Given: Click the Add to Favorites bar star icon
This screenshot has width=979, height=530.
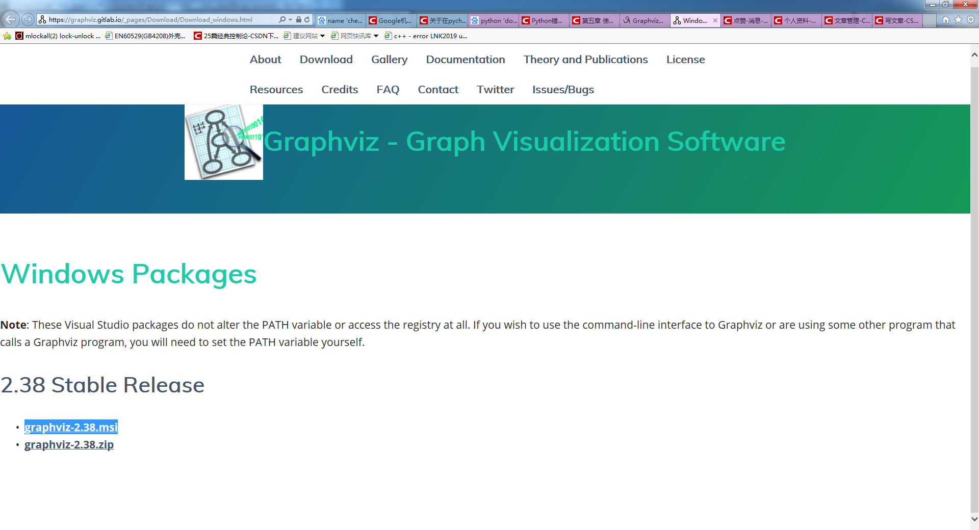Looking at the screenshot, I should [x=7, y=36].
